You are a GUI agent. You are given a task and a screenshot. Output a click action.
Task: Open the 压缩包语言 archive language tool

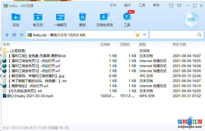[x=104, y=18]
